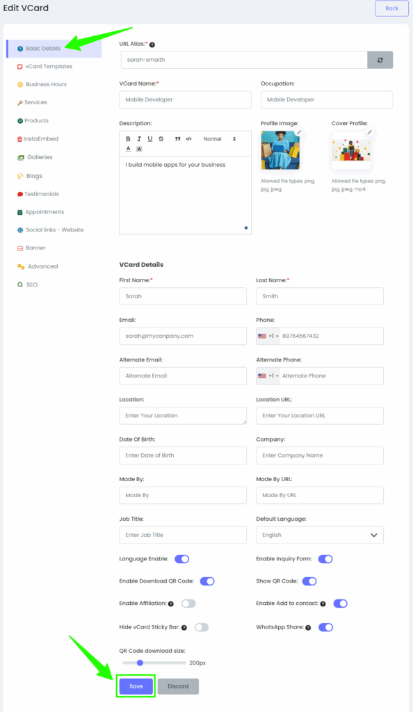Click Enable Affiliation help icon
This screenshot has height=712, width=413.
(x=171, y=604)
